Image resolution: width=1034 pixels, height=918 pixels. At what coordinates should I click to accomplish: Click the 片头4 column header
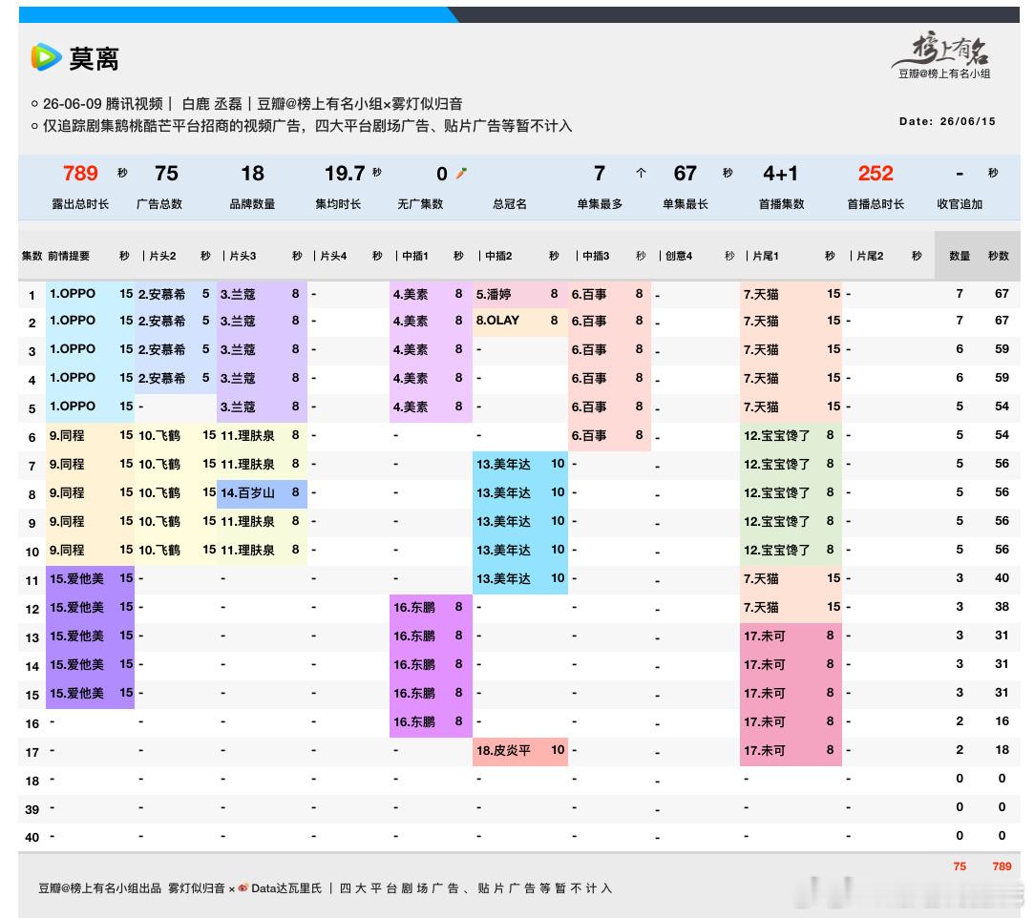click(x=333, y=256)
